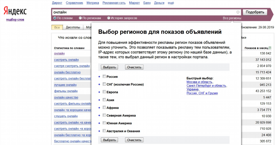Select the История запросов radio button
275x145 pixels.
(109, 18)
